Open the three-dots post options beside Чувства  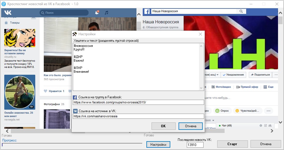[268, 111]
